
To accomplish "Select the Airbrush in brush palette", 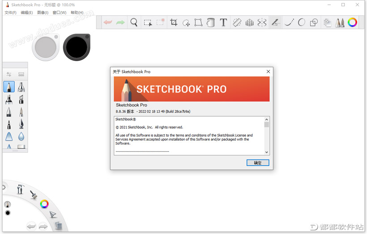I will tap(21, 87).
